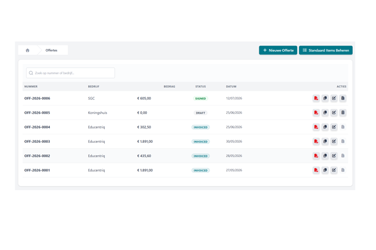
Task: Click the amount € 605,00
Action: (x=144, y=98)
